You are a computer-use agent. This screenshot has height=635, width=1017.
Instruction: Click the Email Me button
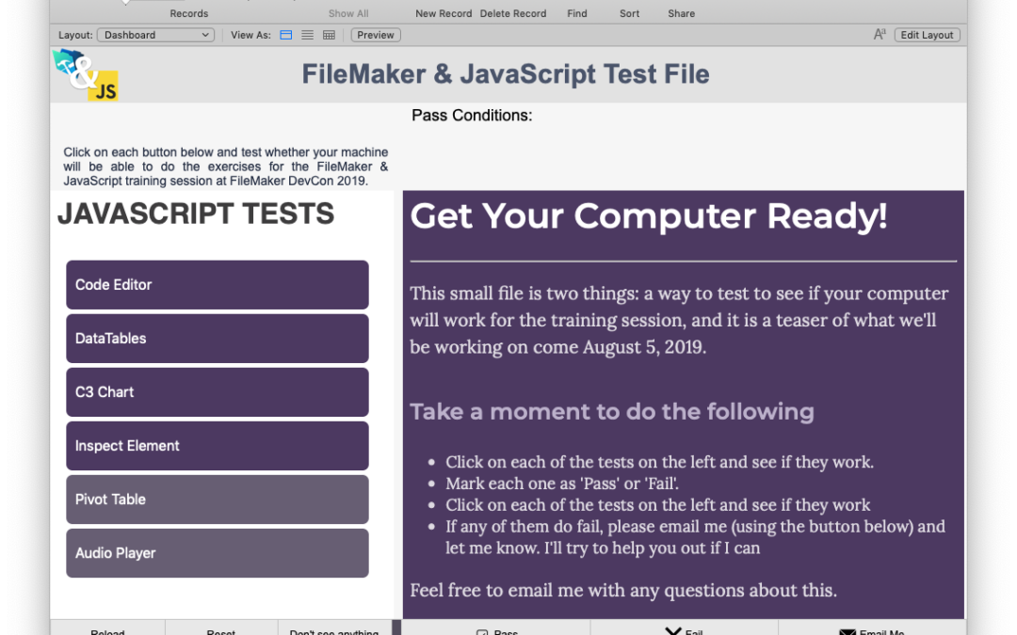[872, 629]
